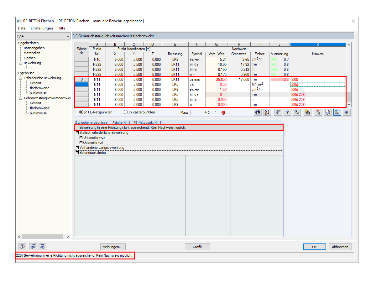Confirm with the OK button
The image size is (376, 282).
point(315,247)
